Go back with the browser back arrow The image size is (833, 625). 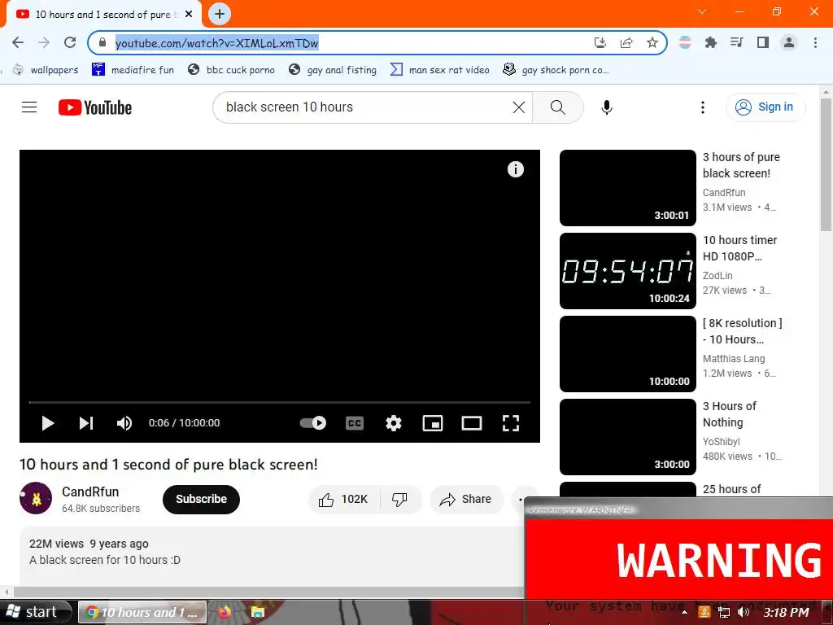(18, 42)
